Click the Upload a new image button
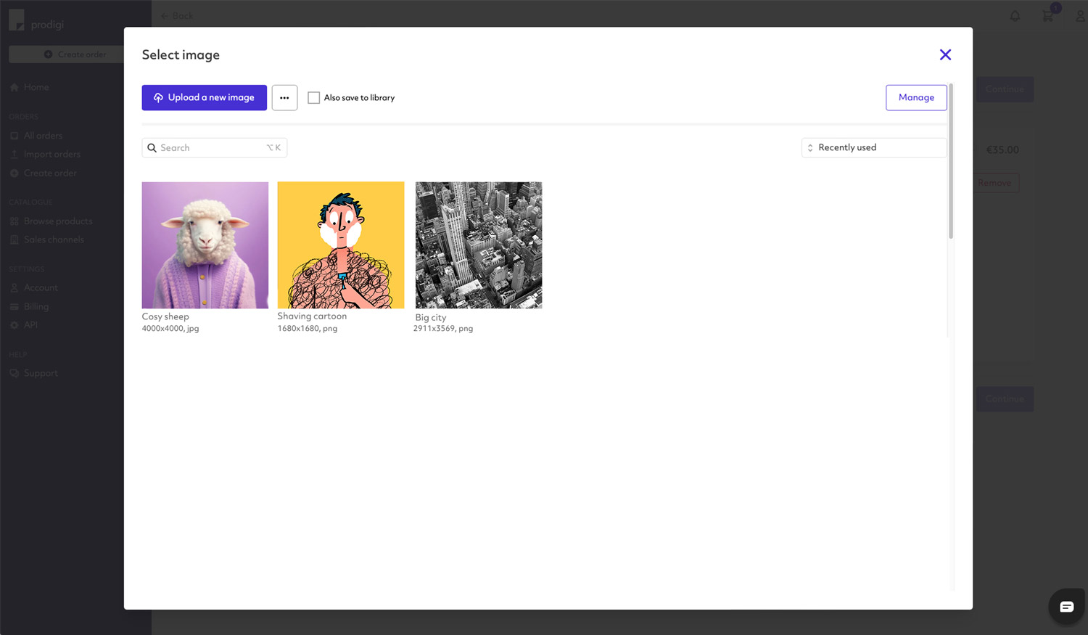The height and width of the screenshot is (635, 1088). 204,97
